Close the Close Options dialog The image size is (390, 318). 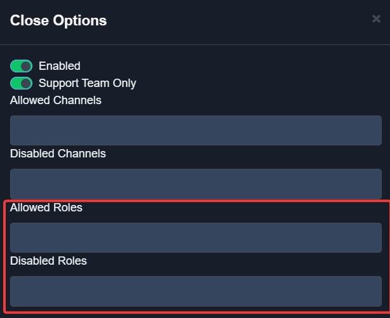pyautogui.click(x=376, y=19)
